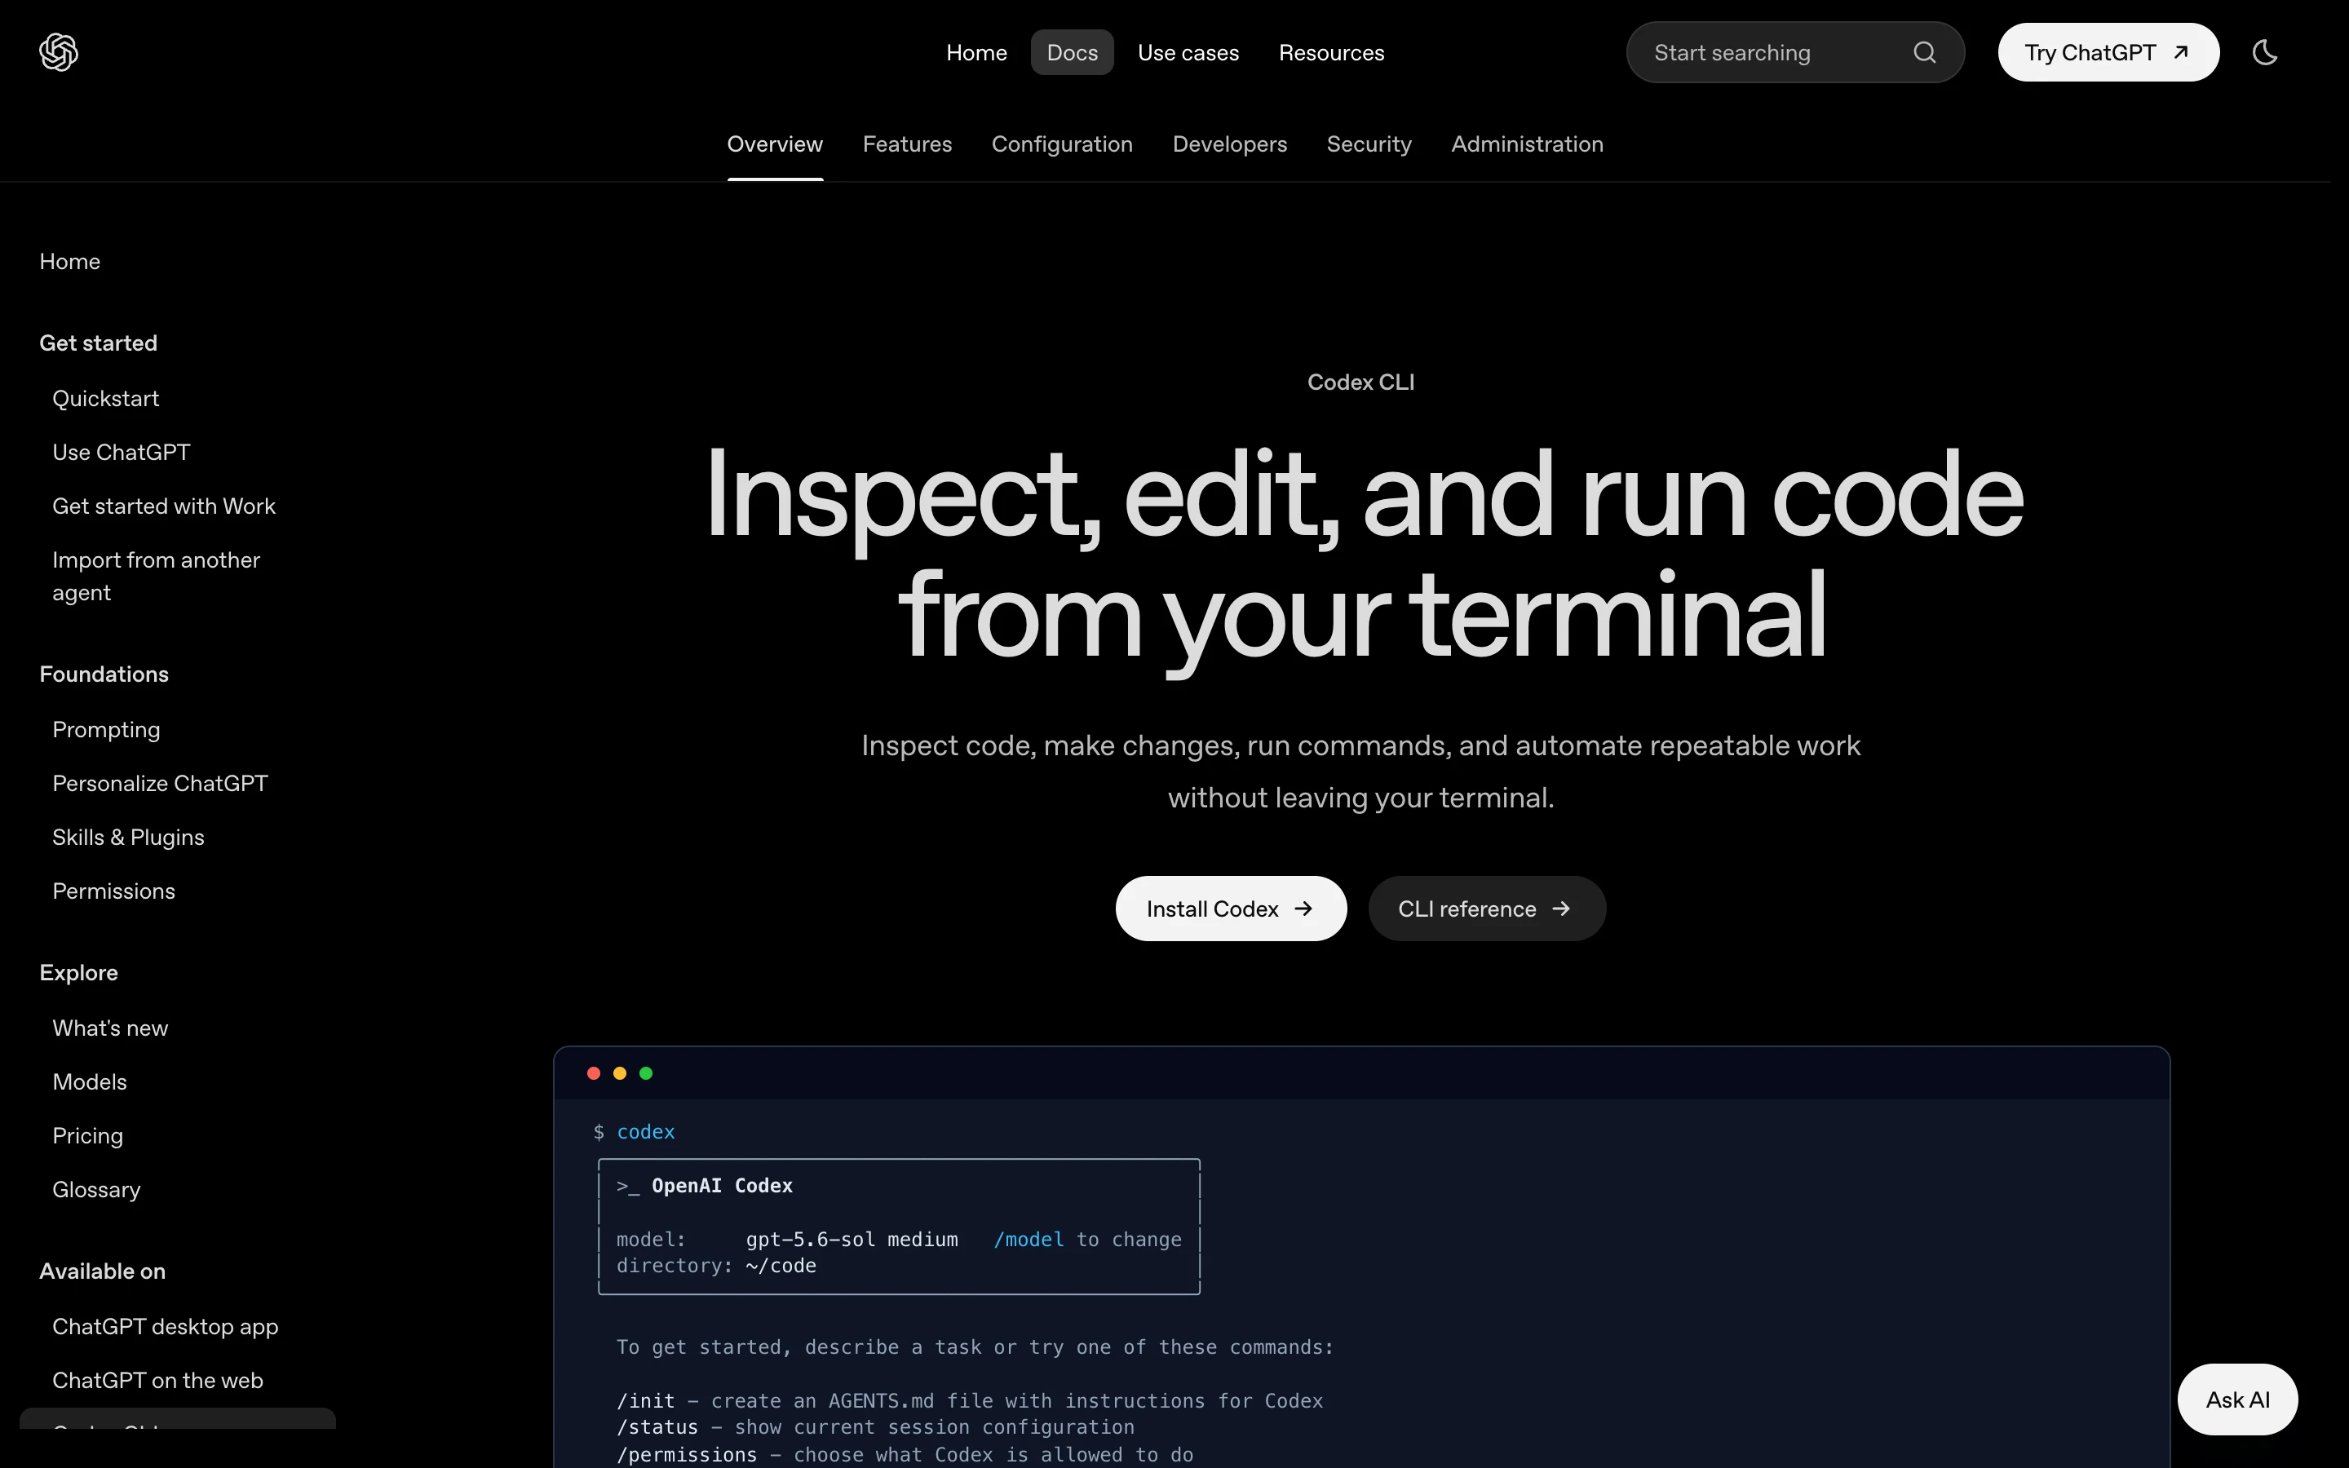This screenshot has height=1468, width=2349.
Task: Click the OpenAI Codex terminal title
Action: 721,1186
